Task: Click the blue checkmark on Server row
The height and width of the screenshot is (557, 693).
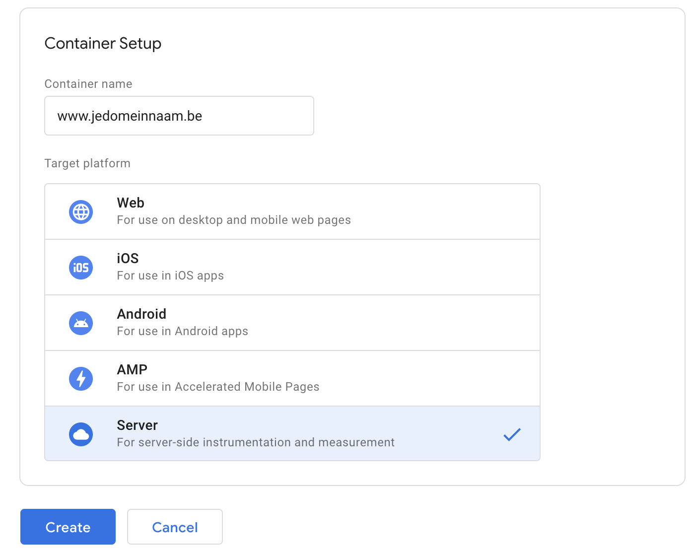Action: click(512, 434)
